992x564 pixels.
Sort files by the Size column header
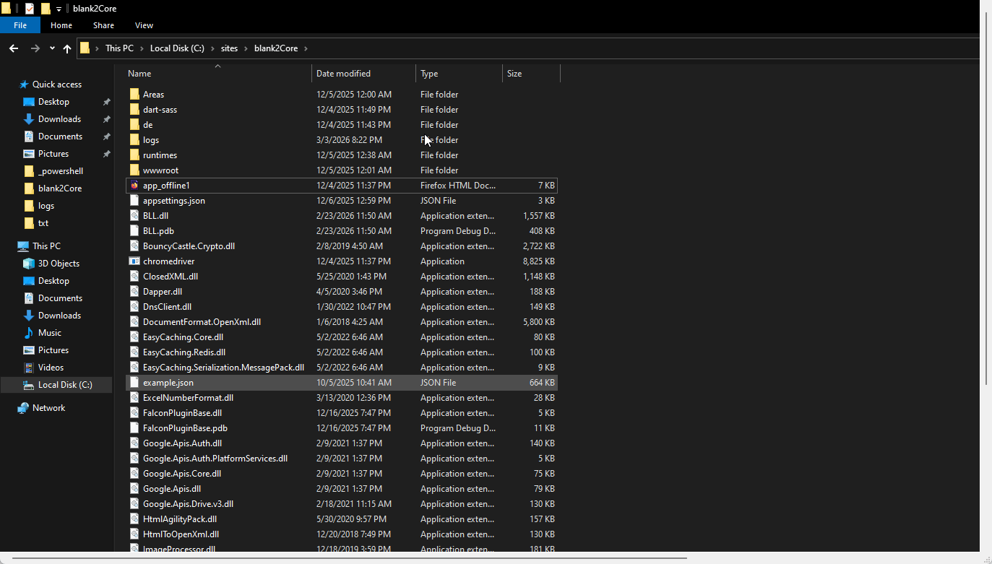pyautogui.click(x=514, y=74)
